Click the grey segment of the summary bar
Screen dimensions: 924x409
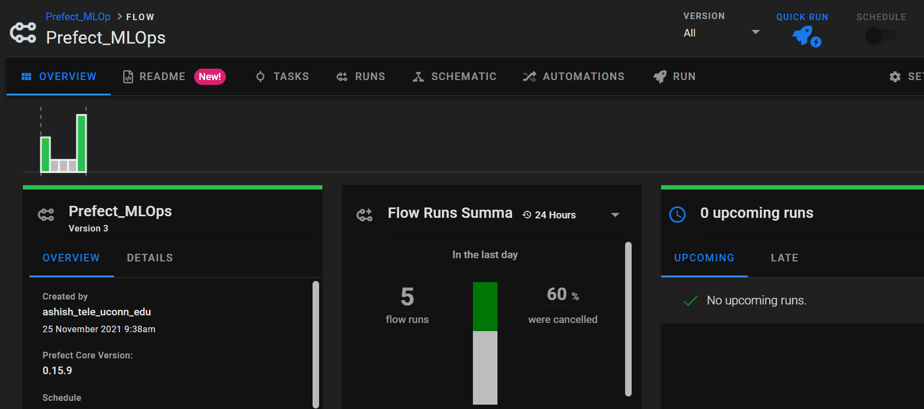coord(485,368)
